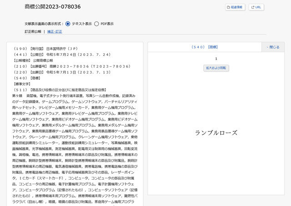Viewport: 291px width, 206px height.
Task: Select the PDF表示 radio button
Action: [x=96, y=24]
